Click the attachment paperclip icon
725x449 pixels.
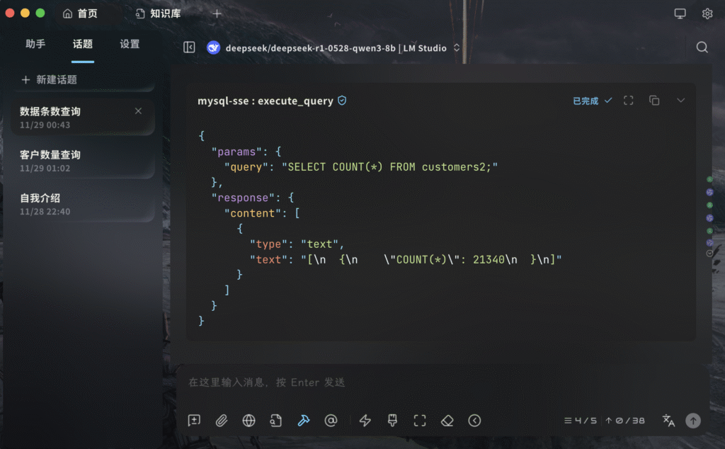pos(222,421)
